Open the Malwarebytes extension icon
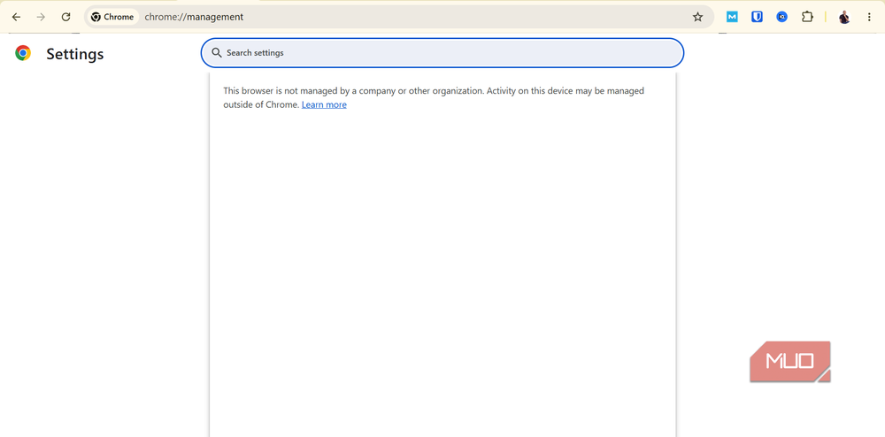 (x=732, y=17)
